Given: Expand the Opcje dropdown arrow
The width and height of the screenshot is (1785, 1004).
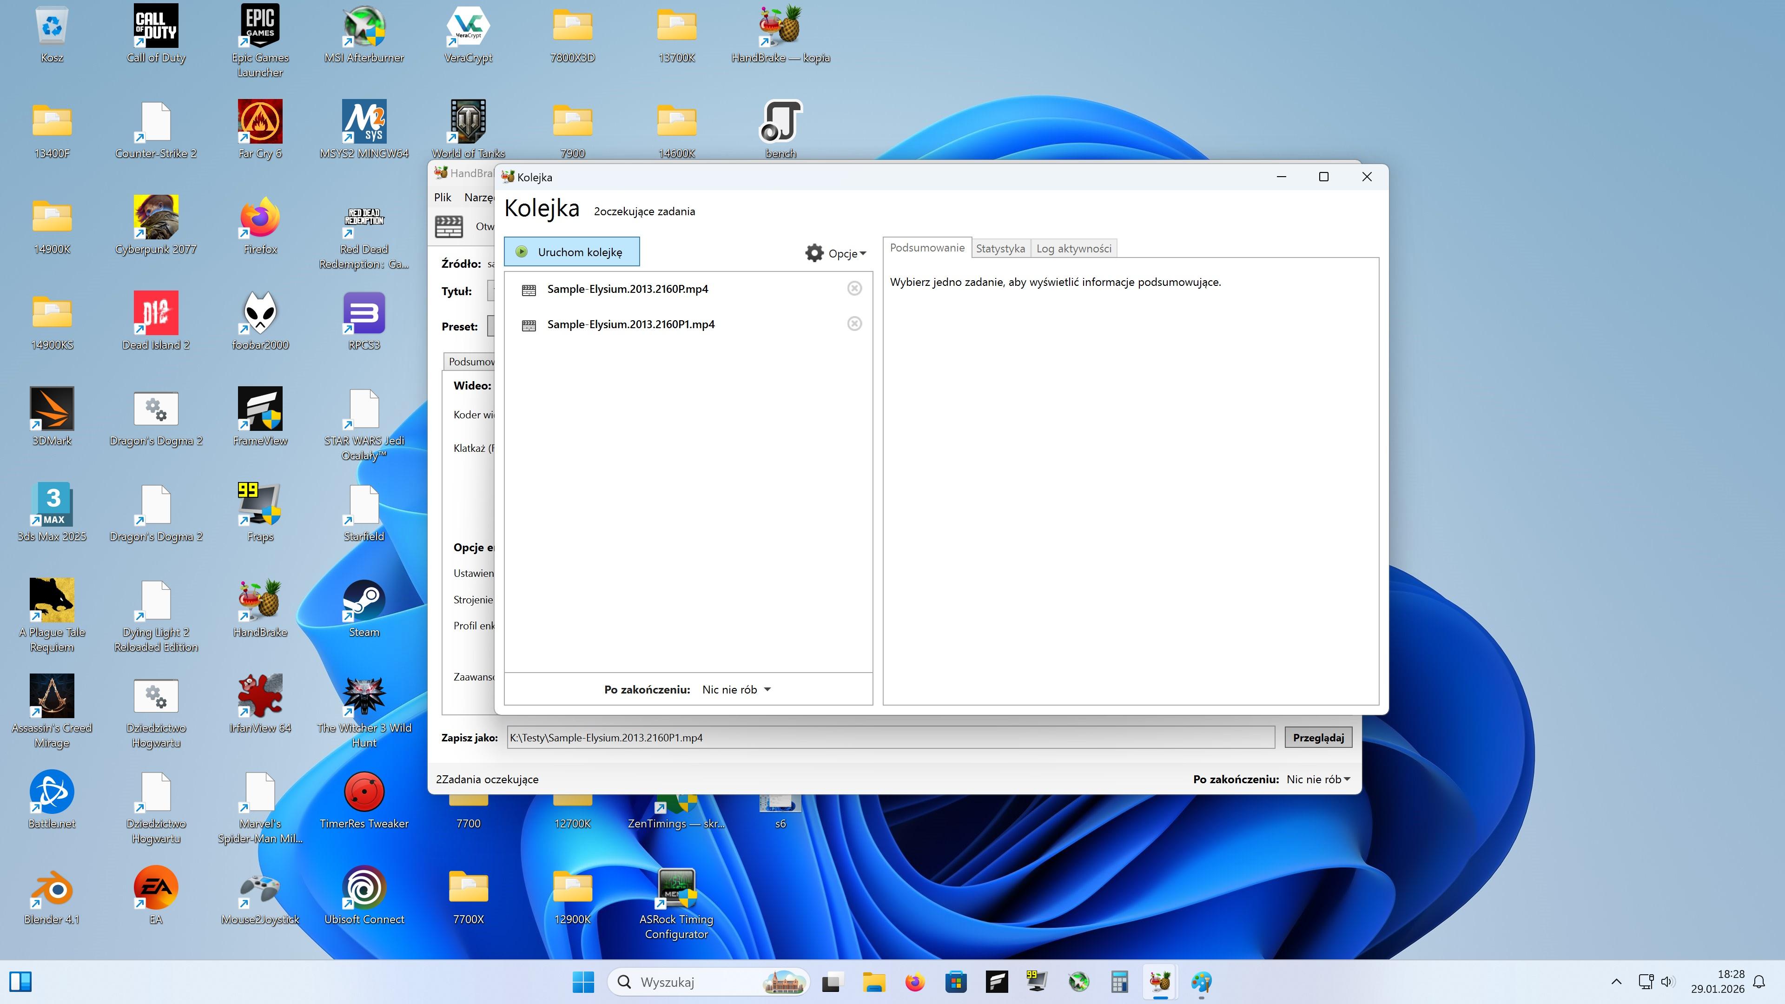Looking at the screenshot, I should click(863, 254).
